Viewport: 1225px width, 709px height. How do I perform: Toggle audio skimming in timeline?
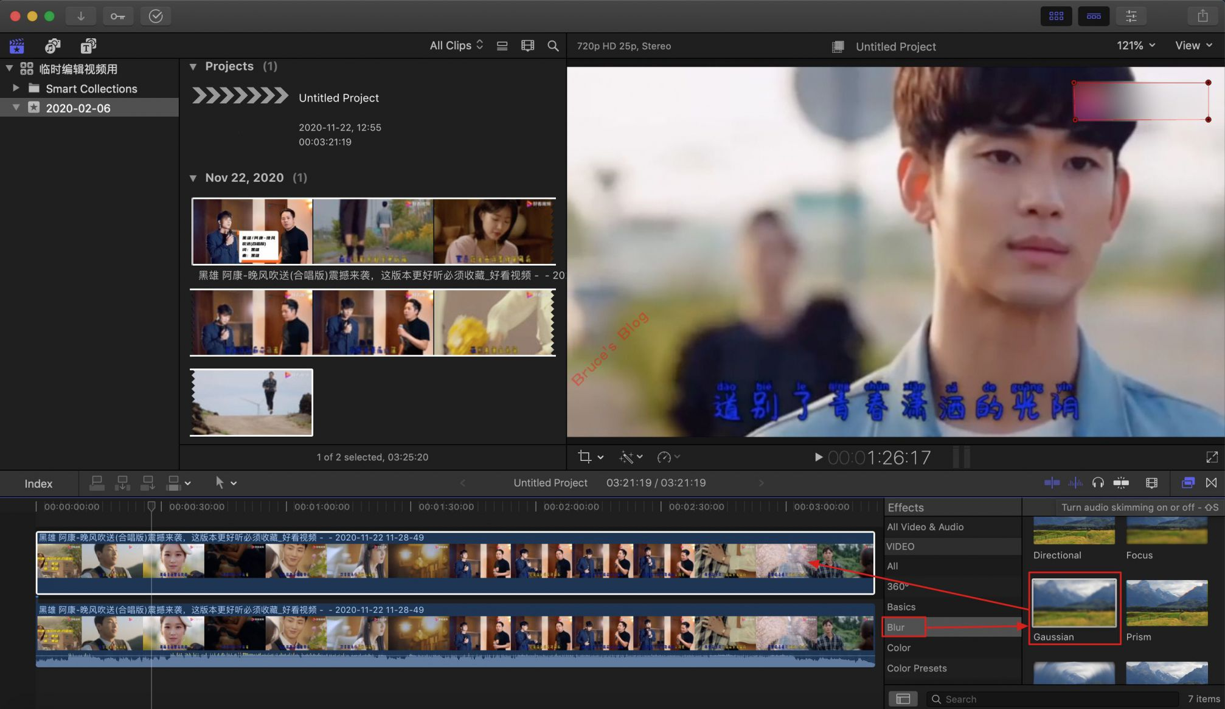tap(1075, 483)
